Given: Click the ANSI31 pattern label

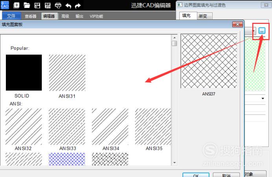Looking at the screenshot, I should (67, 96).
